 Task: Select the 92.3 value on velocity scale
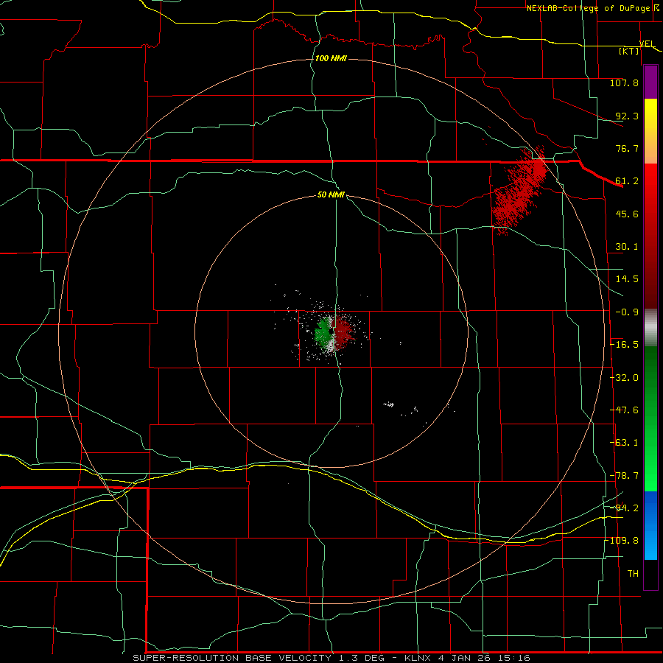pos(627,116)
